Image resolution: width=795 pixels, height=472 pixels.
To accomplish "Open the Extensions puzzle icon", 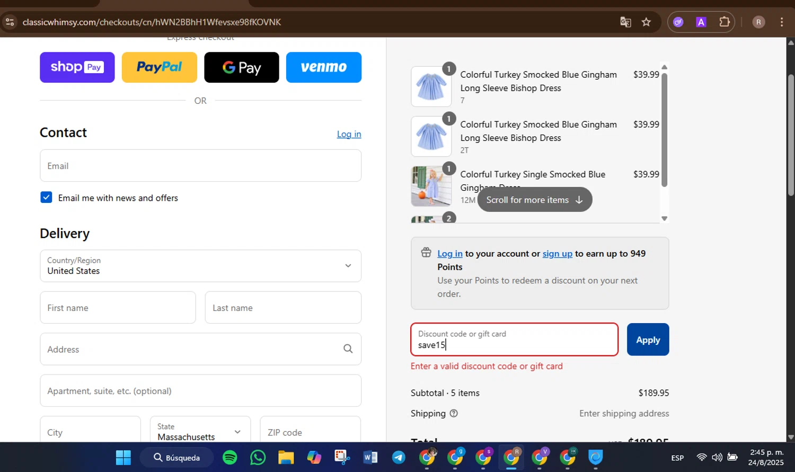I will click(725, 22).
